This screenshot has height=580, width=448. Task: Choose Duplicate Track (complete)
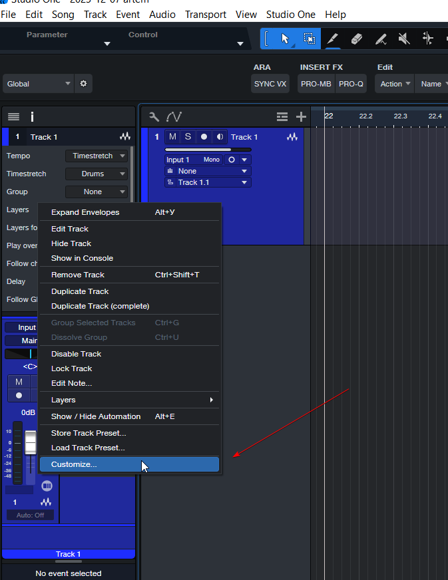coord(129,306)
